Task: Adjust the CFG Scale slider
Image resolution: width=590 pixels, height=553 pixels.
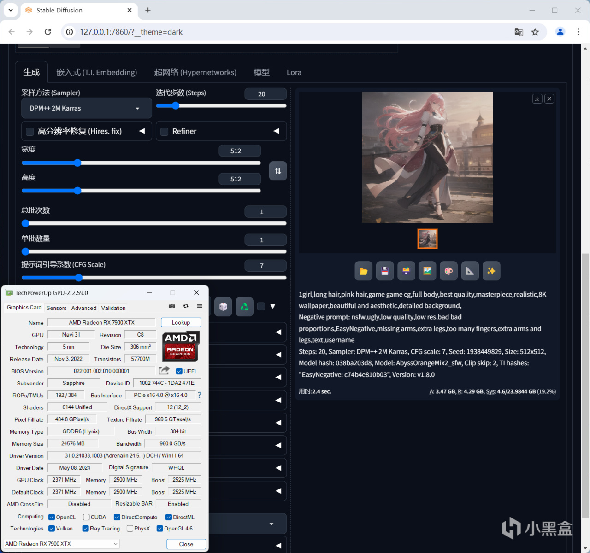Action: (x=154, y=278)
